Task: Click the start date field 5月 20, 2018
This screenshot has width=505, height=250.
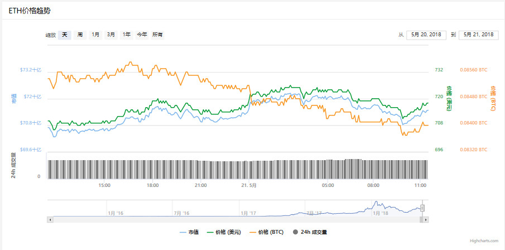Action: click(426, 35)
